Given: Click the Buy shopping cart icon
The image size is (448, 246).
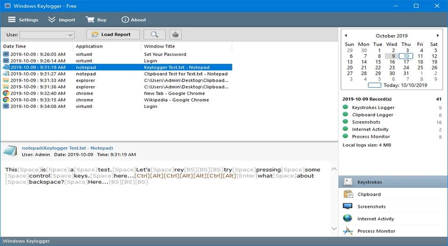Looking at the screenshot, I should tap(90, 20).
